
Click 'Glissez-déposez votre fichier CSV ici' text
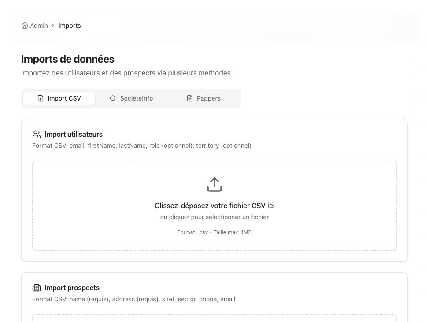[214, 206]
